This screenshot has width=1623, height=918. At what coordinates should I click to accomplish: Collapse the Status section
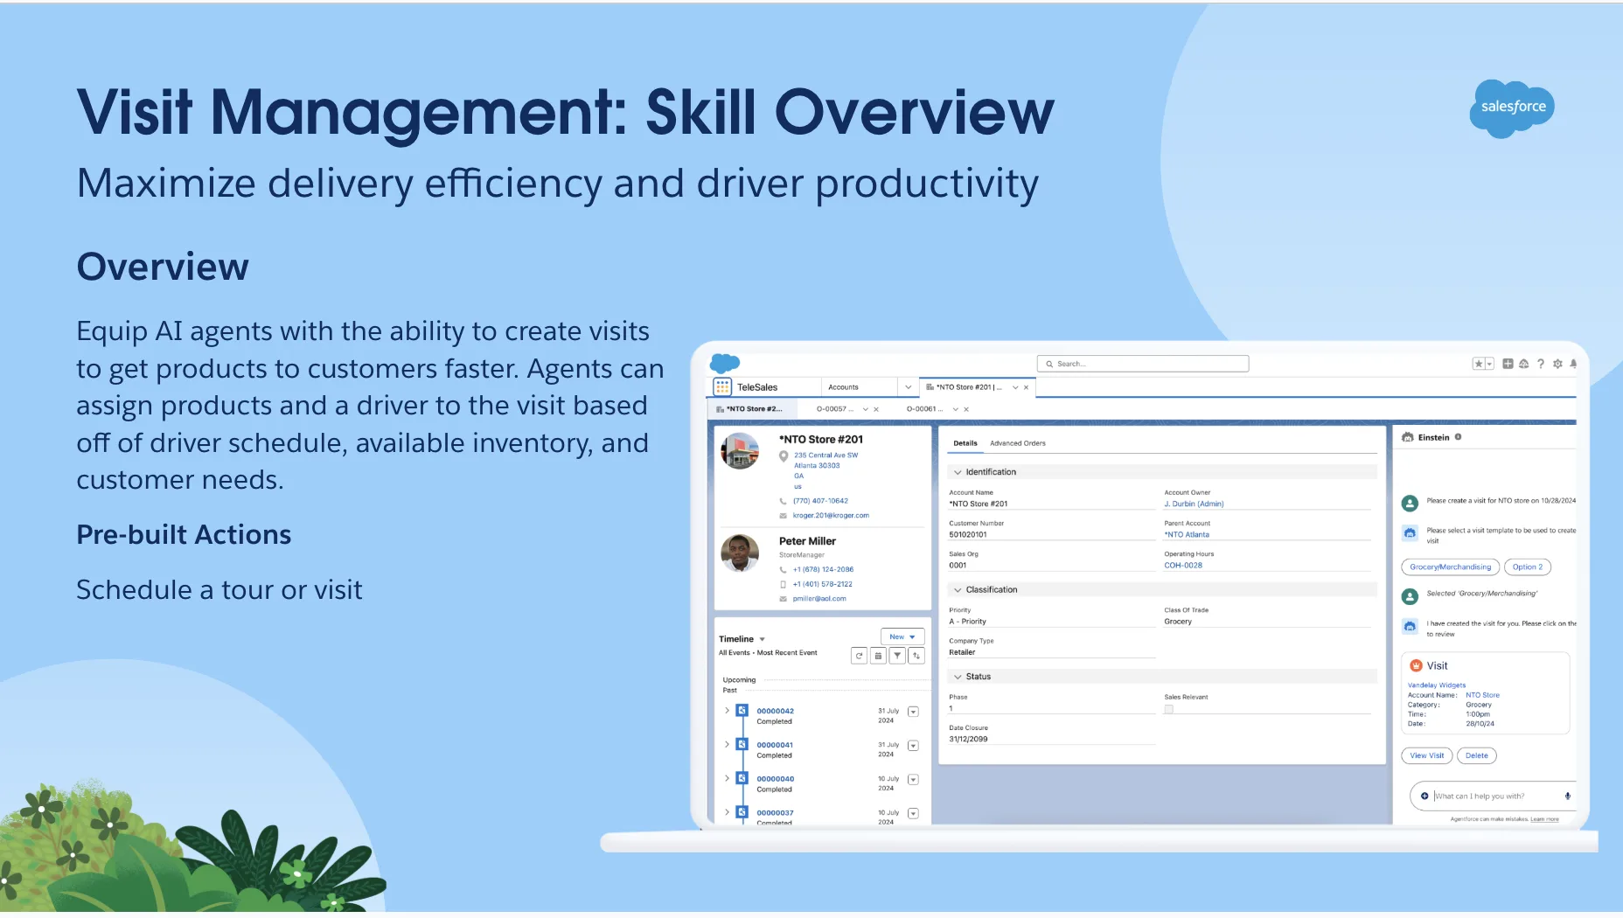pos(958,677)
